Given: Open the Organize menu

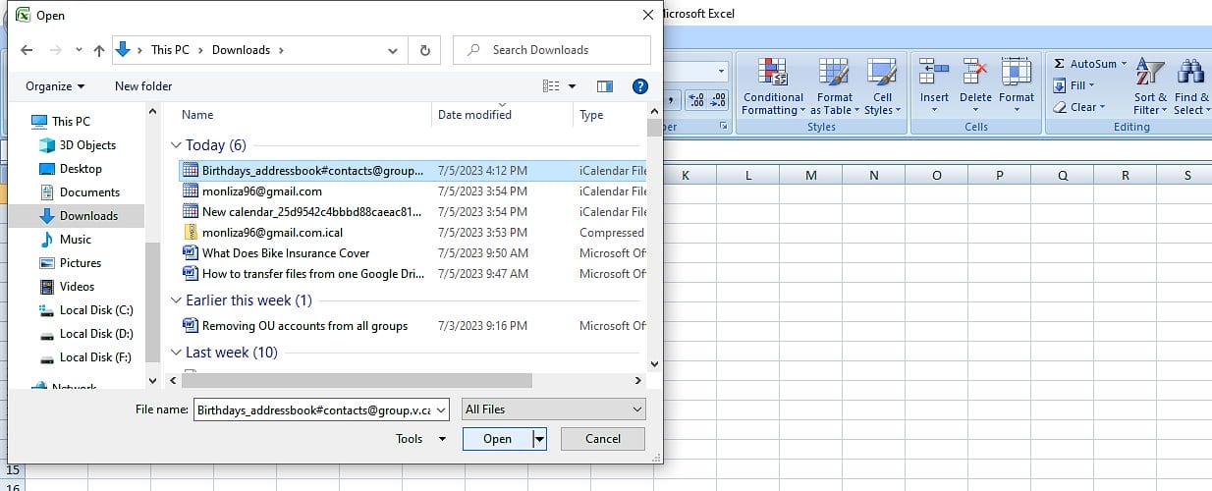Looking at the screenshot, I should 55,86.
